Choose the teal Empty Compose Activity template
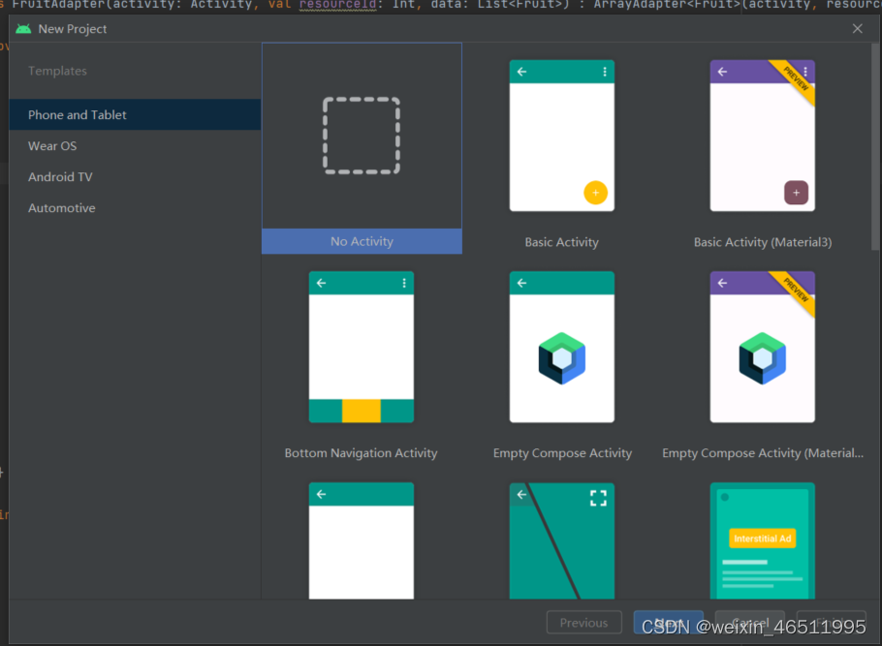882x646 pixels. click(562, 347)
